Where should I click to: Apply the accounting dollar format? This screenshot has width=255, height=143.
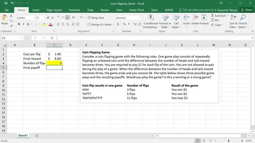(118, 24)
